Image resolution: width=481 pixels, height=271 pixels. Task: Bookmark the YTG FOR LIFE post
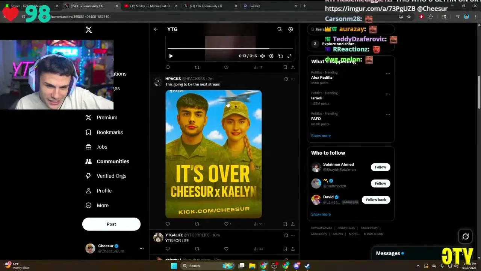(285, 249)
